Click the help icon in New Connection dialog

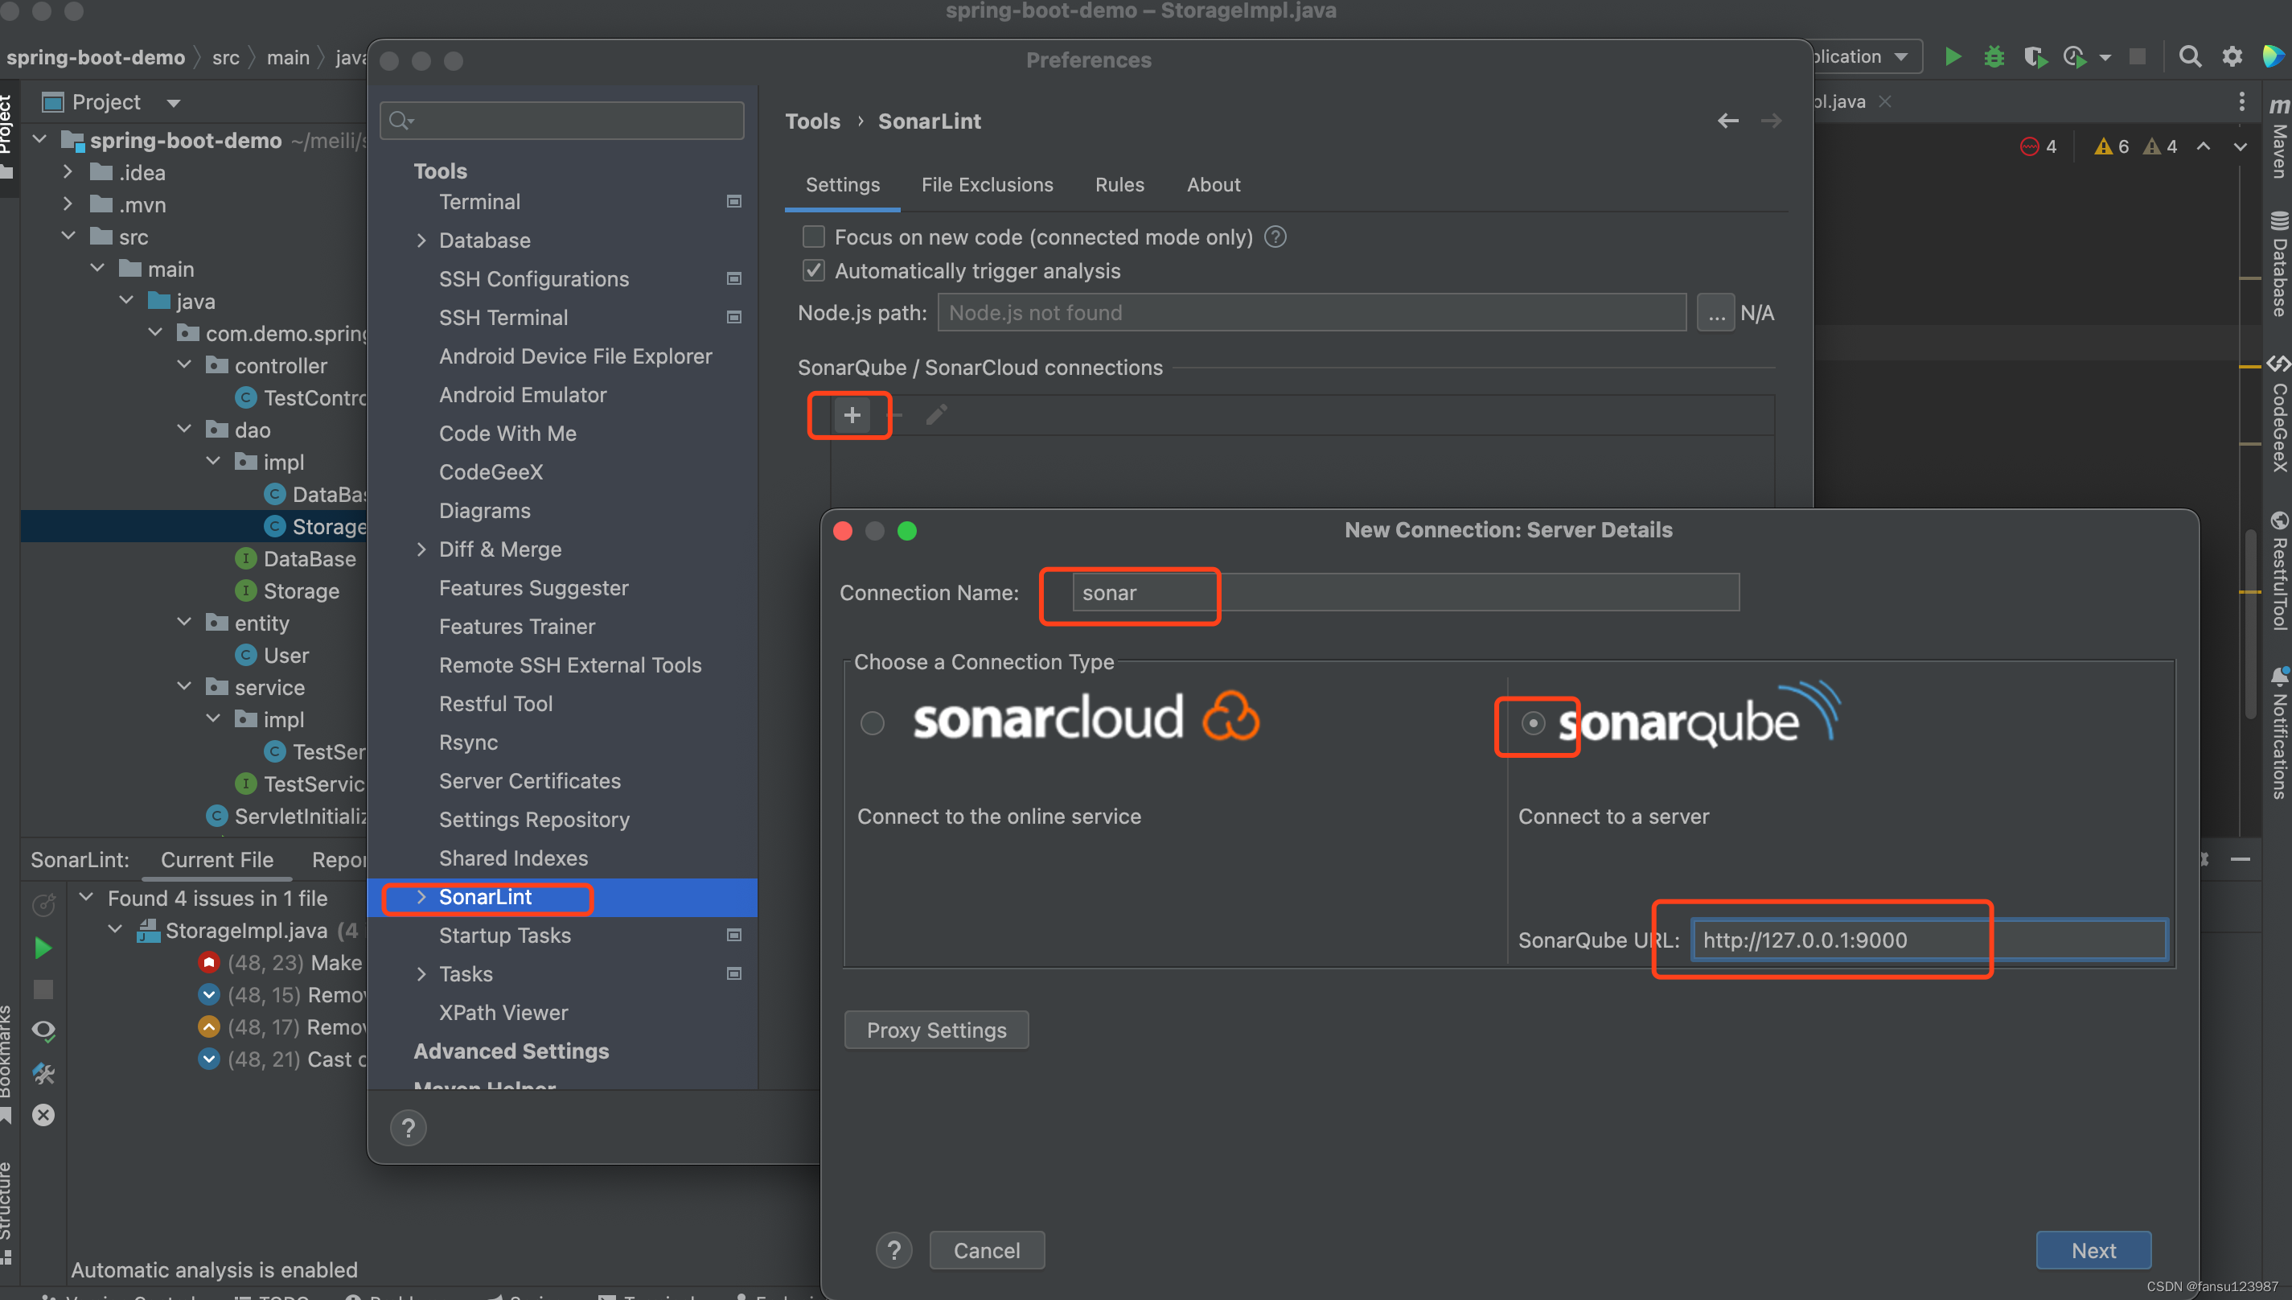coord(893,1250)
